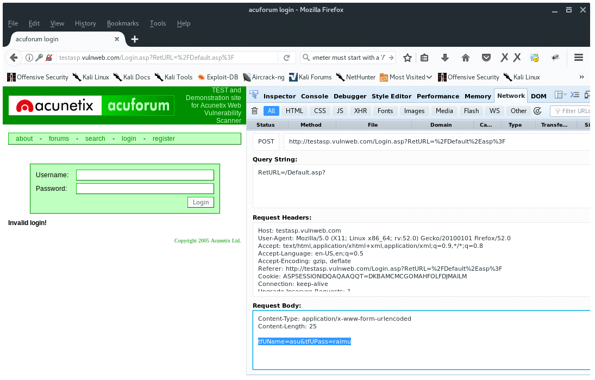
Task: Go to the Home page icon
Action: point(466,58)
